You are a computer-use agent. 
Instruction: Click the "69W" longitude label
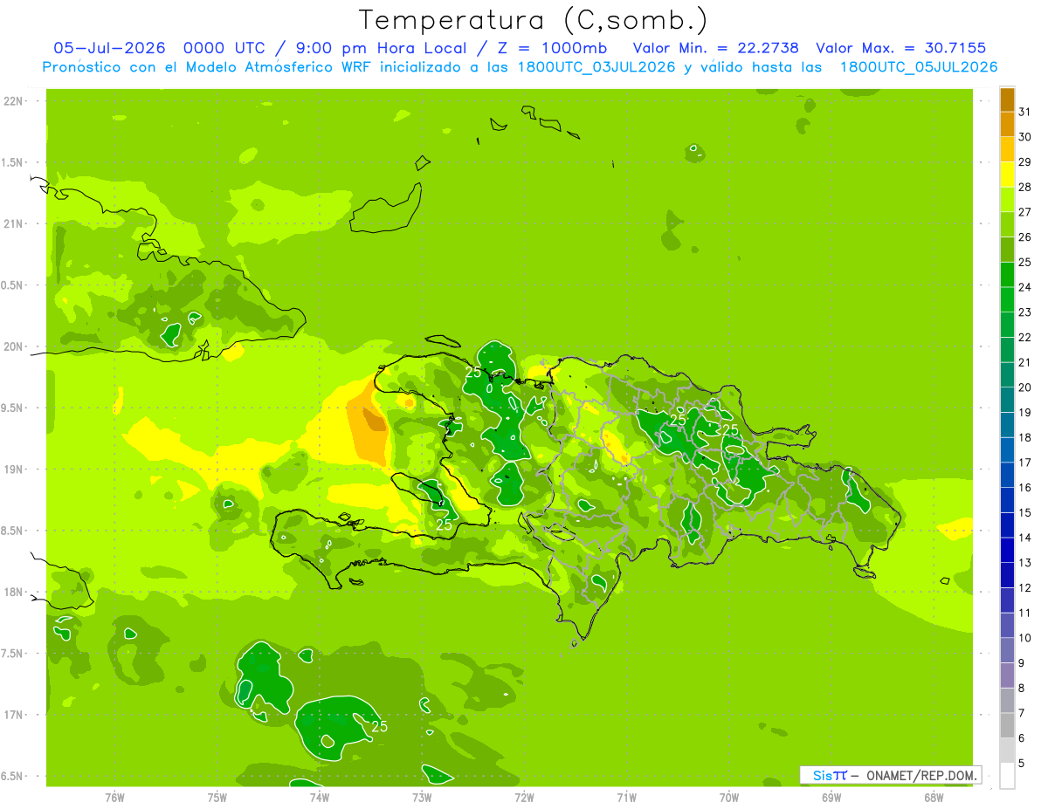tap(831, 798)
